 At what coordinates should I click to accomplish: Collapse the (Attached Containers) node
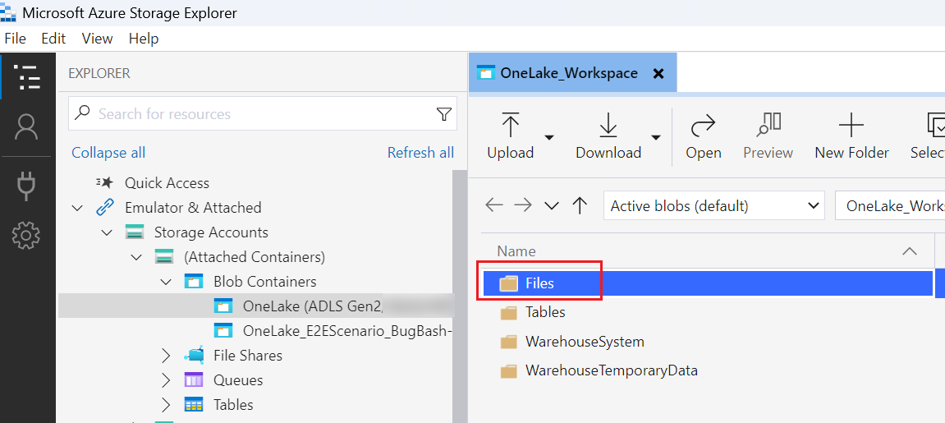pos(137,257)
